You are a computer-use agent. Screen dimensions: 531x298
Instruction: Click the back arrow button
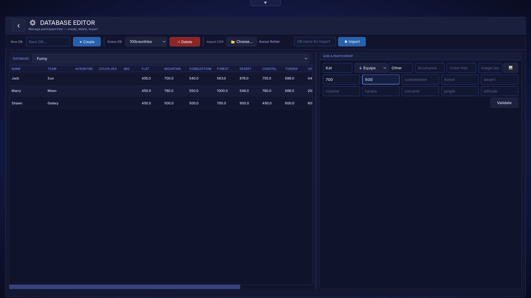tap(19, 25)
